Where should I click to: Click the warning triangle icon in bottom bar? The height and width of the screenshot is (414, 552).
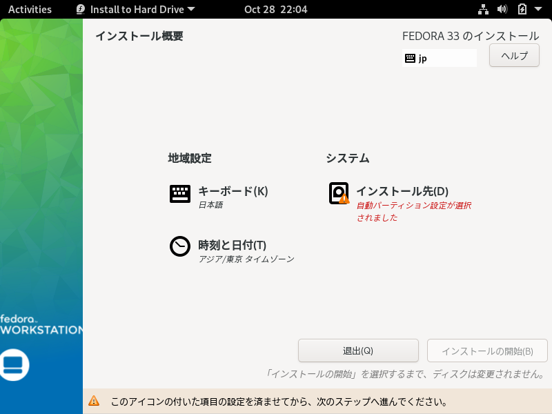[x=94, y=401]
